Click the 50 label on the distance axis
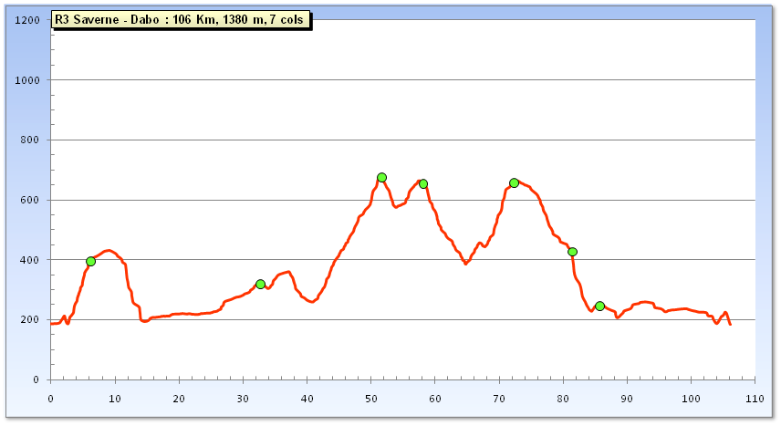The height and width of the screenshot is (426, 781). coord(370,399)
